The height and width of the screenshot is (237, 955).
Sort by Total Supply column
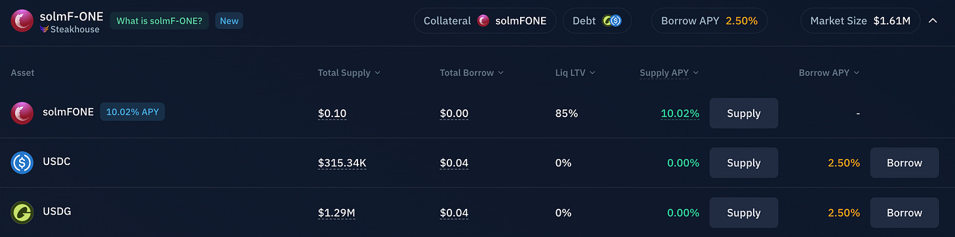coord(349,73)
